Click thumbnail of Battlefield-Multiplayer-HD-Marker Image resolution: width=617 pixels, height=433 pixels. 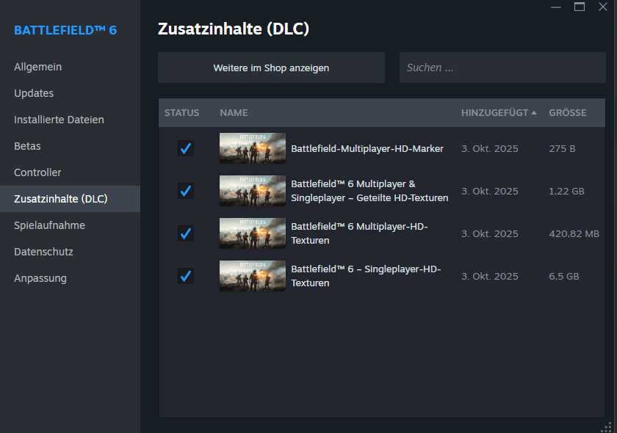253,148
